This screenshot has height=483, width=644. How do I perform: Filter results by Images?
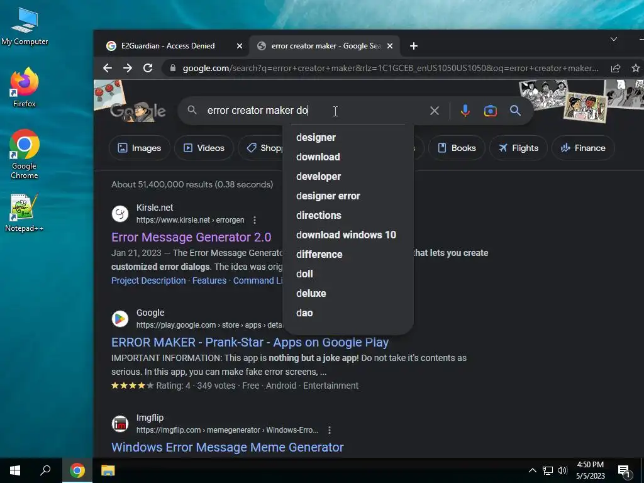tap(139, 148)
